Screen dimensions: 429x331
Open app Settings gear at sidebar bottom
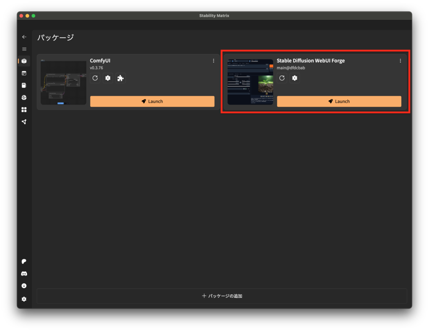(24, 299)
